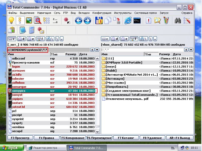Open the Файлы menu
This screenshot has height=151, width=202.
click(13, 13)
